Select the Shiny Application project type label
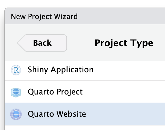This screenshot has width=165, height=130. pyautogui.click(x=60, y=70)
